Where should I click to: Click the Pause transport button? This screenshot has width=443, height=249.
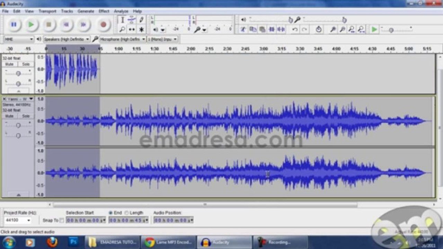tap(14, 25)
